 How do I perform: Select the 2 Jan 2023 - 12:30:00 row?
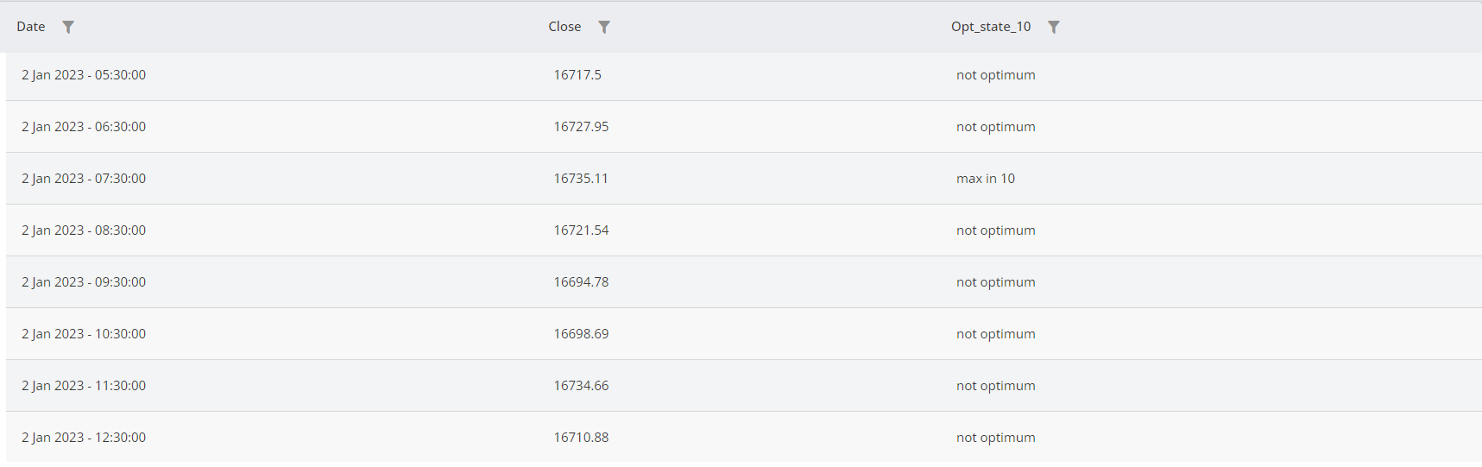(x=84, y=438)
